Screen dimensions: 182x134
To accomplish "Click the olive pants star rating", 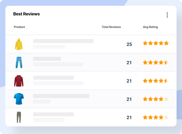I will [x=156, y=117].
